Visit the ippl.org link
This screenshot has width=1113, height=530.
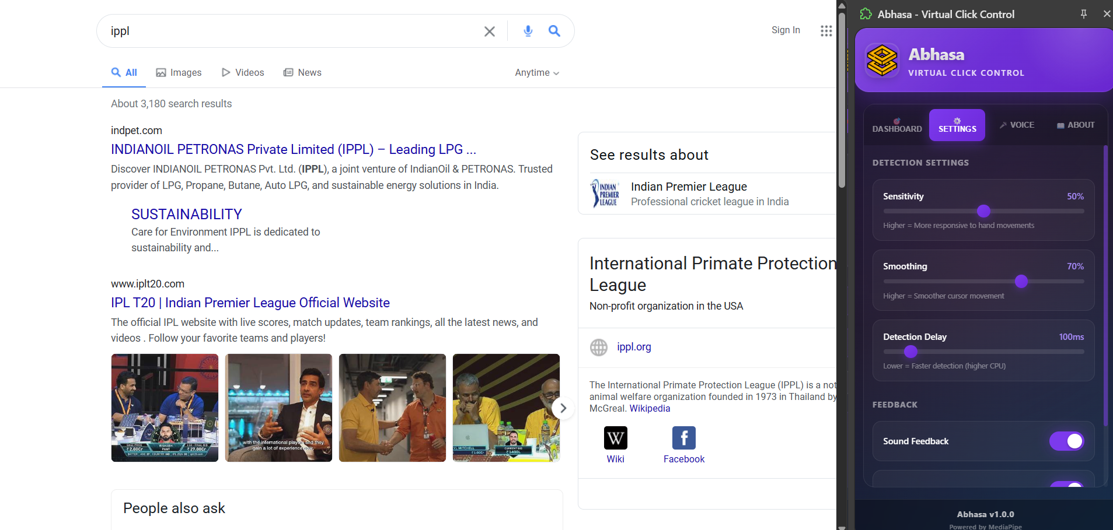(x=634, y=347)
